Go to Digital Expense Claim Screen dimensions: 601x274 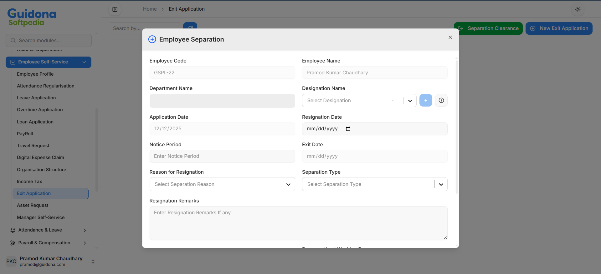pos(40,157)
